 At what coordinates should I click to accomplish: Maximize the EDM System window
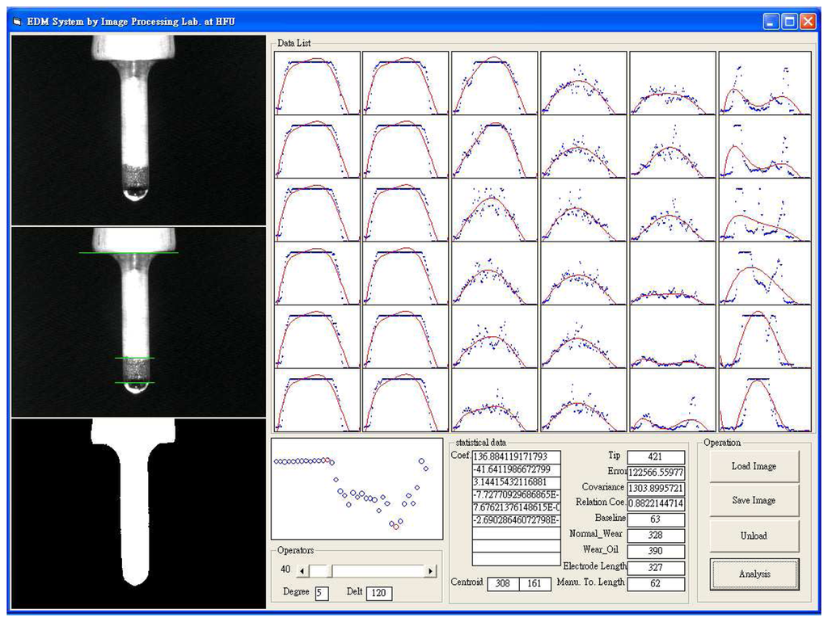point(789,23)
